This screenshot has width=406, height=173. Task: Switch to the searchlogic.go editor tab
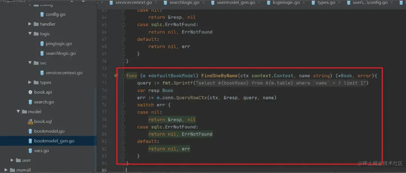click(x=184, y=3)
